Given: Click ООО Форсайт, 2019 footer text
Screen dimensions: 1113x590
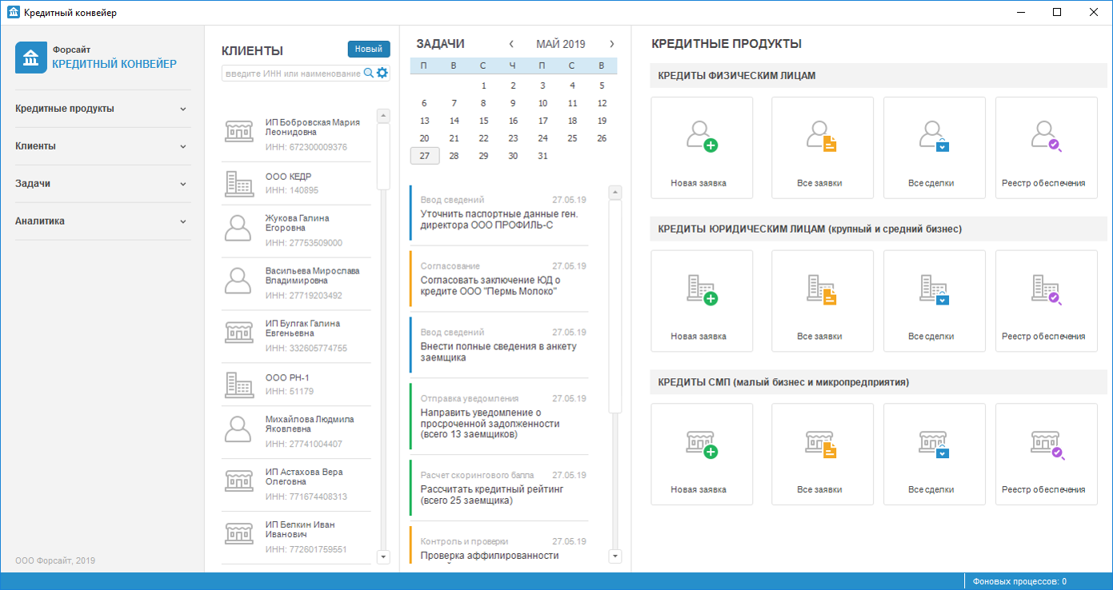Looking at the screenshot, I should coord(55,561).
